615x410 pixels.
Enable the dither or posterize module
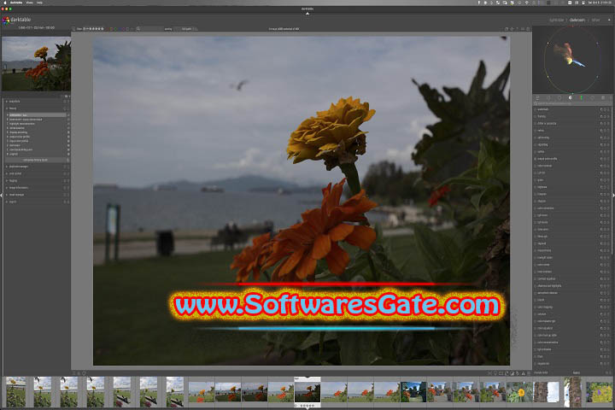(x=535, y=124)
